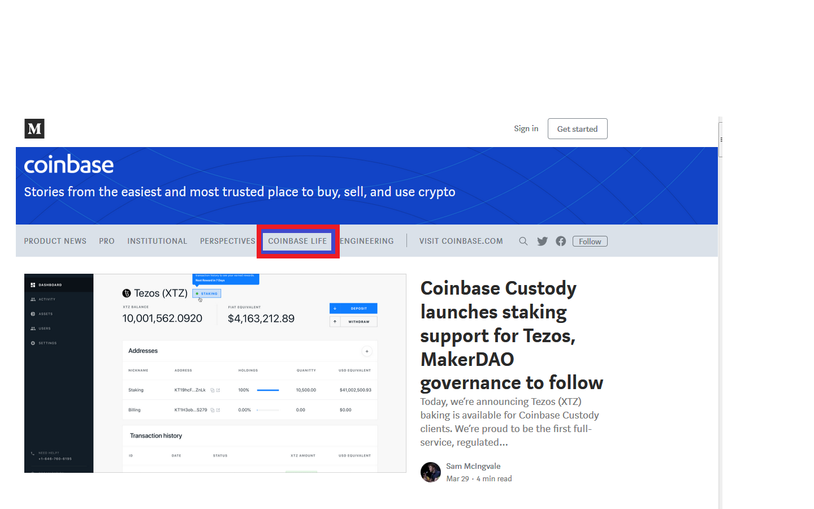Open the Tezos dashboard article thumbnail

(215, 373)
